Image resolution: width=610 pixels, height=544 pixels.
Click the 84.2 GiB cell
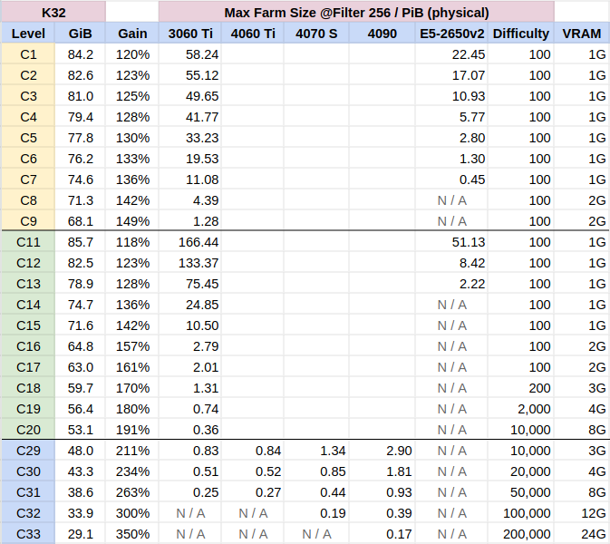tap(80, 54)
